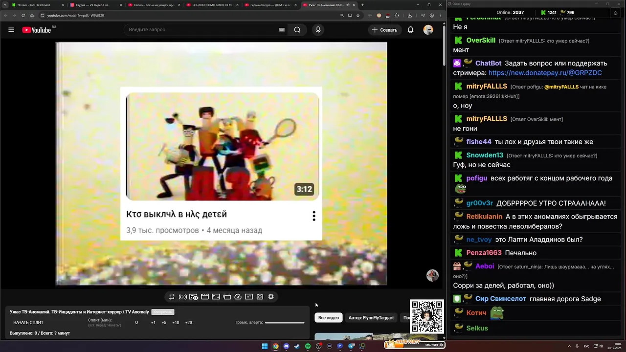Click the audio boost waves icon
The width and height of the screenshot is (626, 352).
(182, 297)
